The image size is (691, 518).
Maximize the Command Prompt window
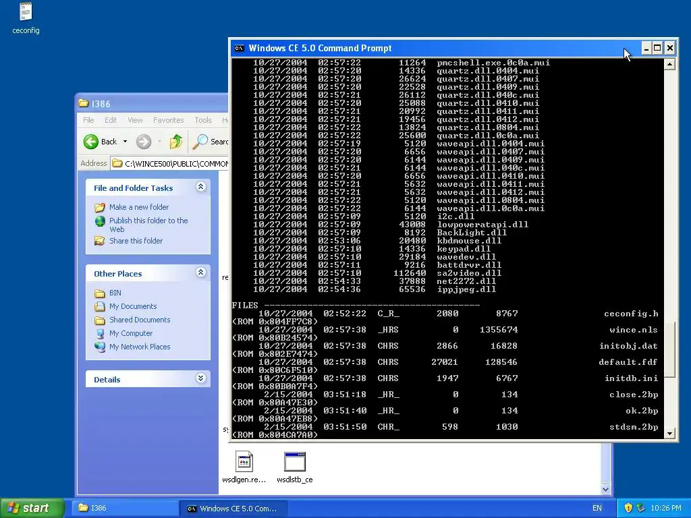[657, 48]
